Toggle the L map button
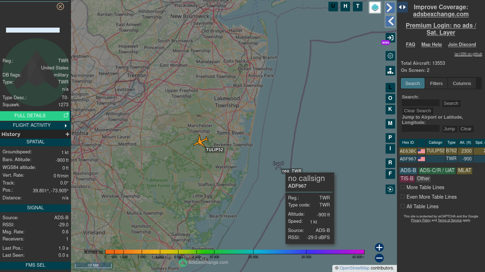 (x=390, y=87)
